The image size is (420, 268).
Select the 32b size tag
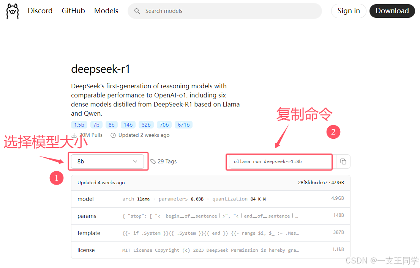click(146, 125)
